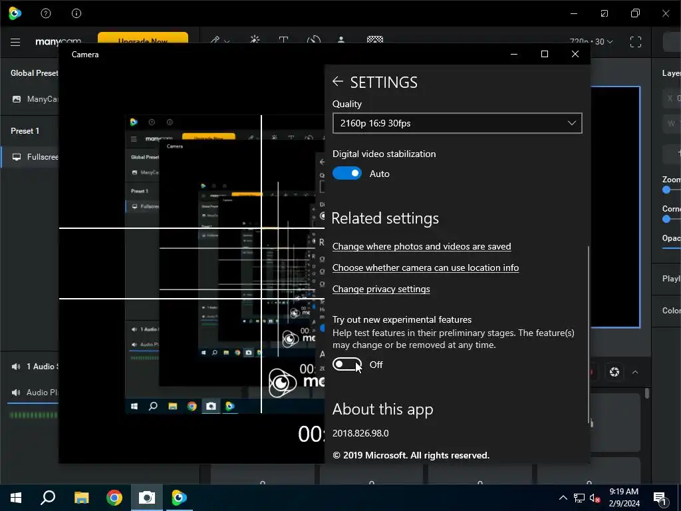Open the ManyCam hamburger menu

point(15,42)
